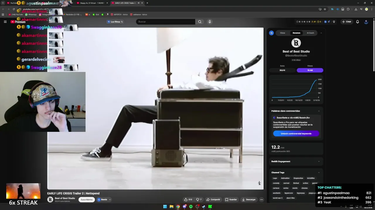Image resolution: width=375 pixels, height=210 pixels.
Task: Click the install app icon in address bar
Action: pos(320,9)
